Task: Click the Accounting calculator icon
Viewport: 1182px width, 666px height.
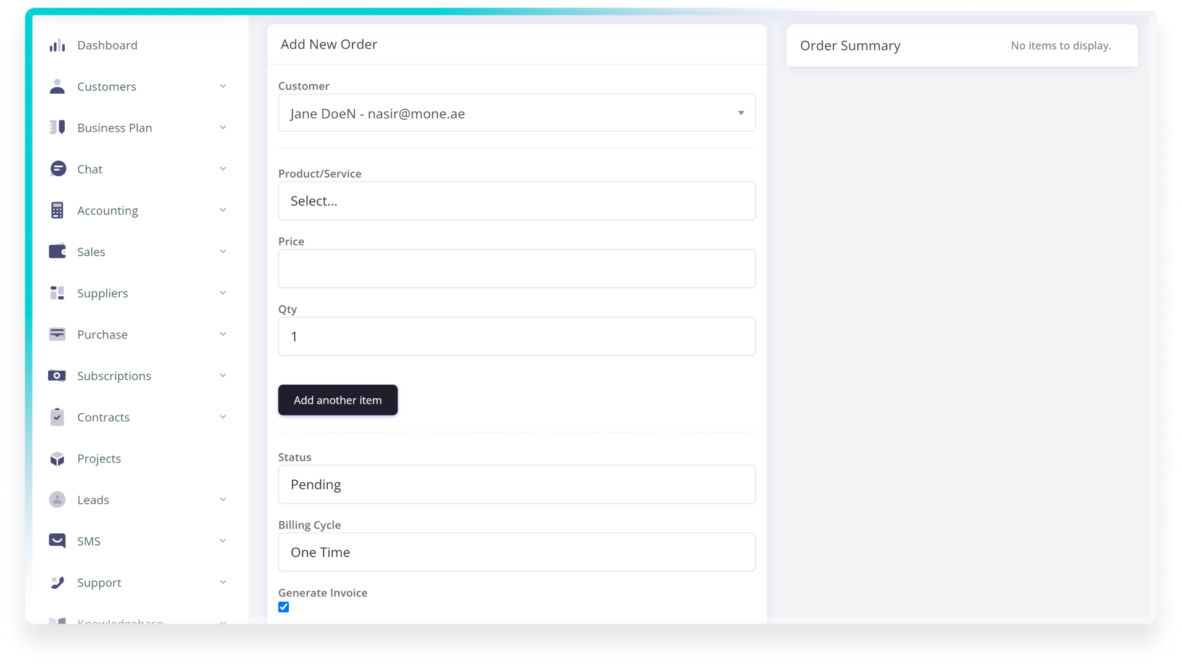Action: (x=57, y=210)
